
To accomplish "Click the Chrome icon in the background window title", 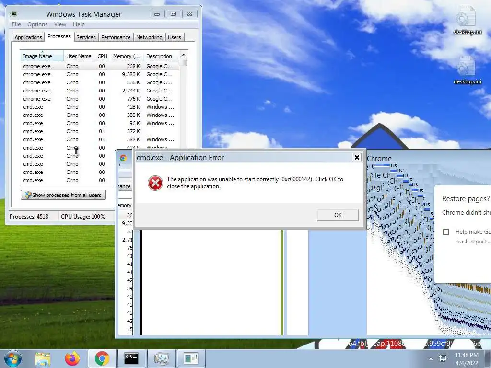I will 123,158.
